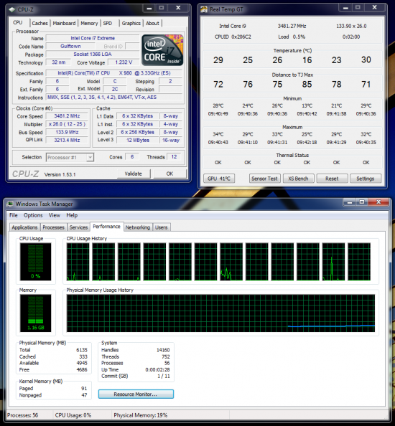Click the Core Speed value 3481.2 MHz
Image resolution: width=395 pixels, height=426 pixels.
67,116
